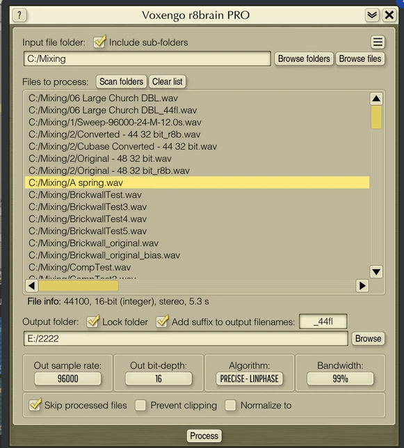Click the file list scroll-right arrow
Image resolution: width=404 pixels, height=448 pixels.
click(362, 285)
